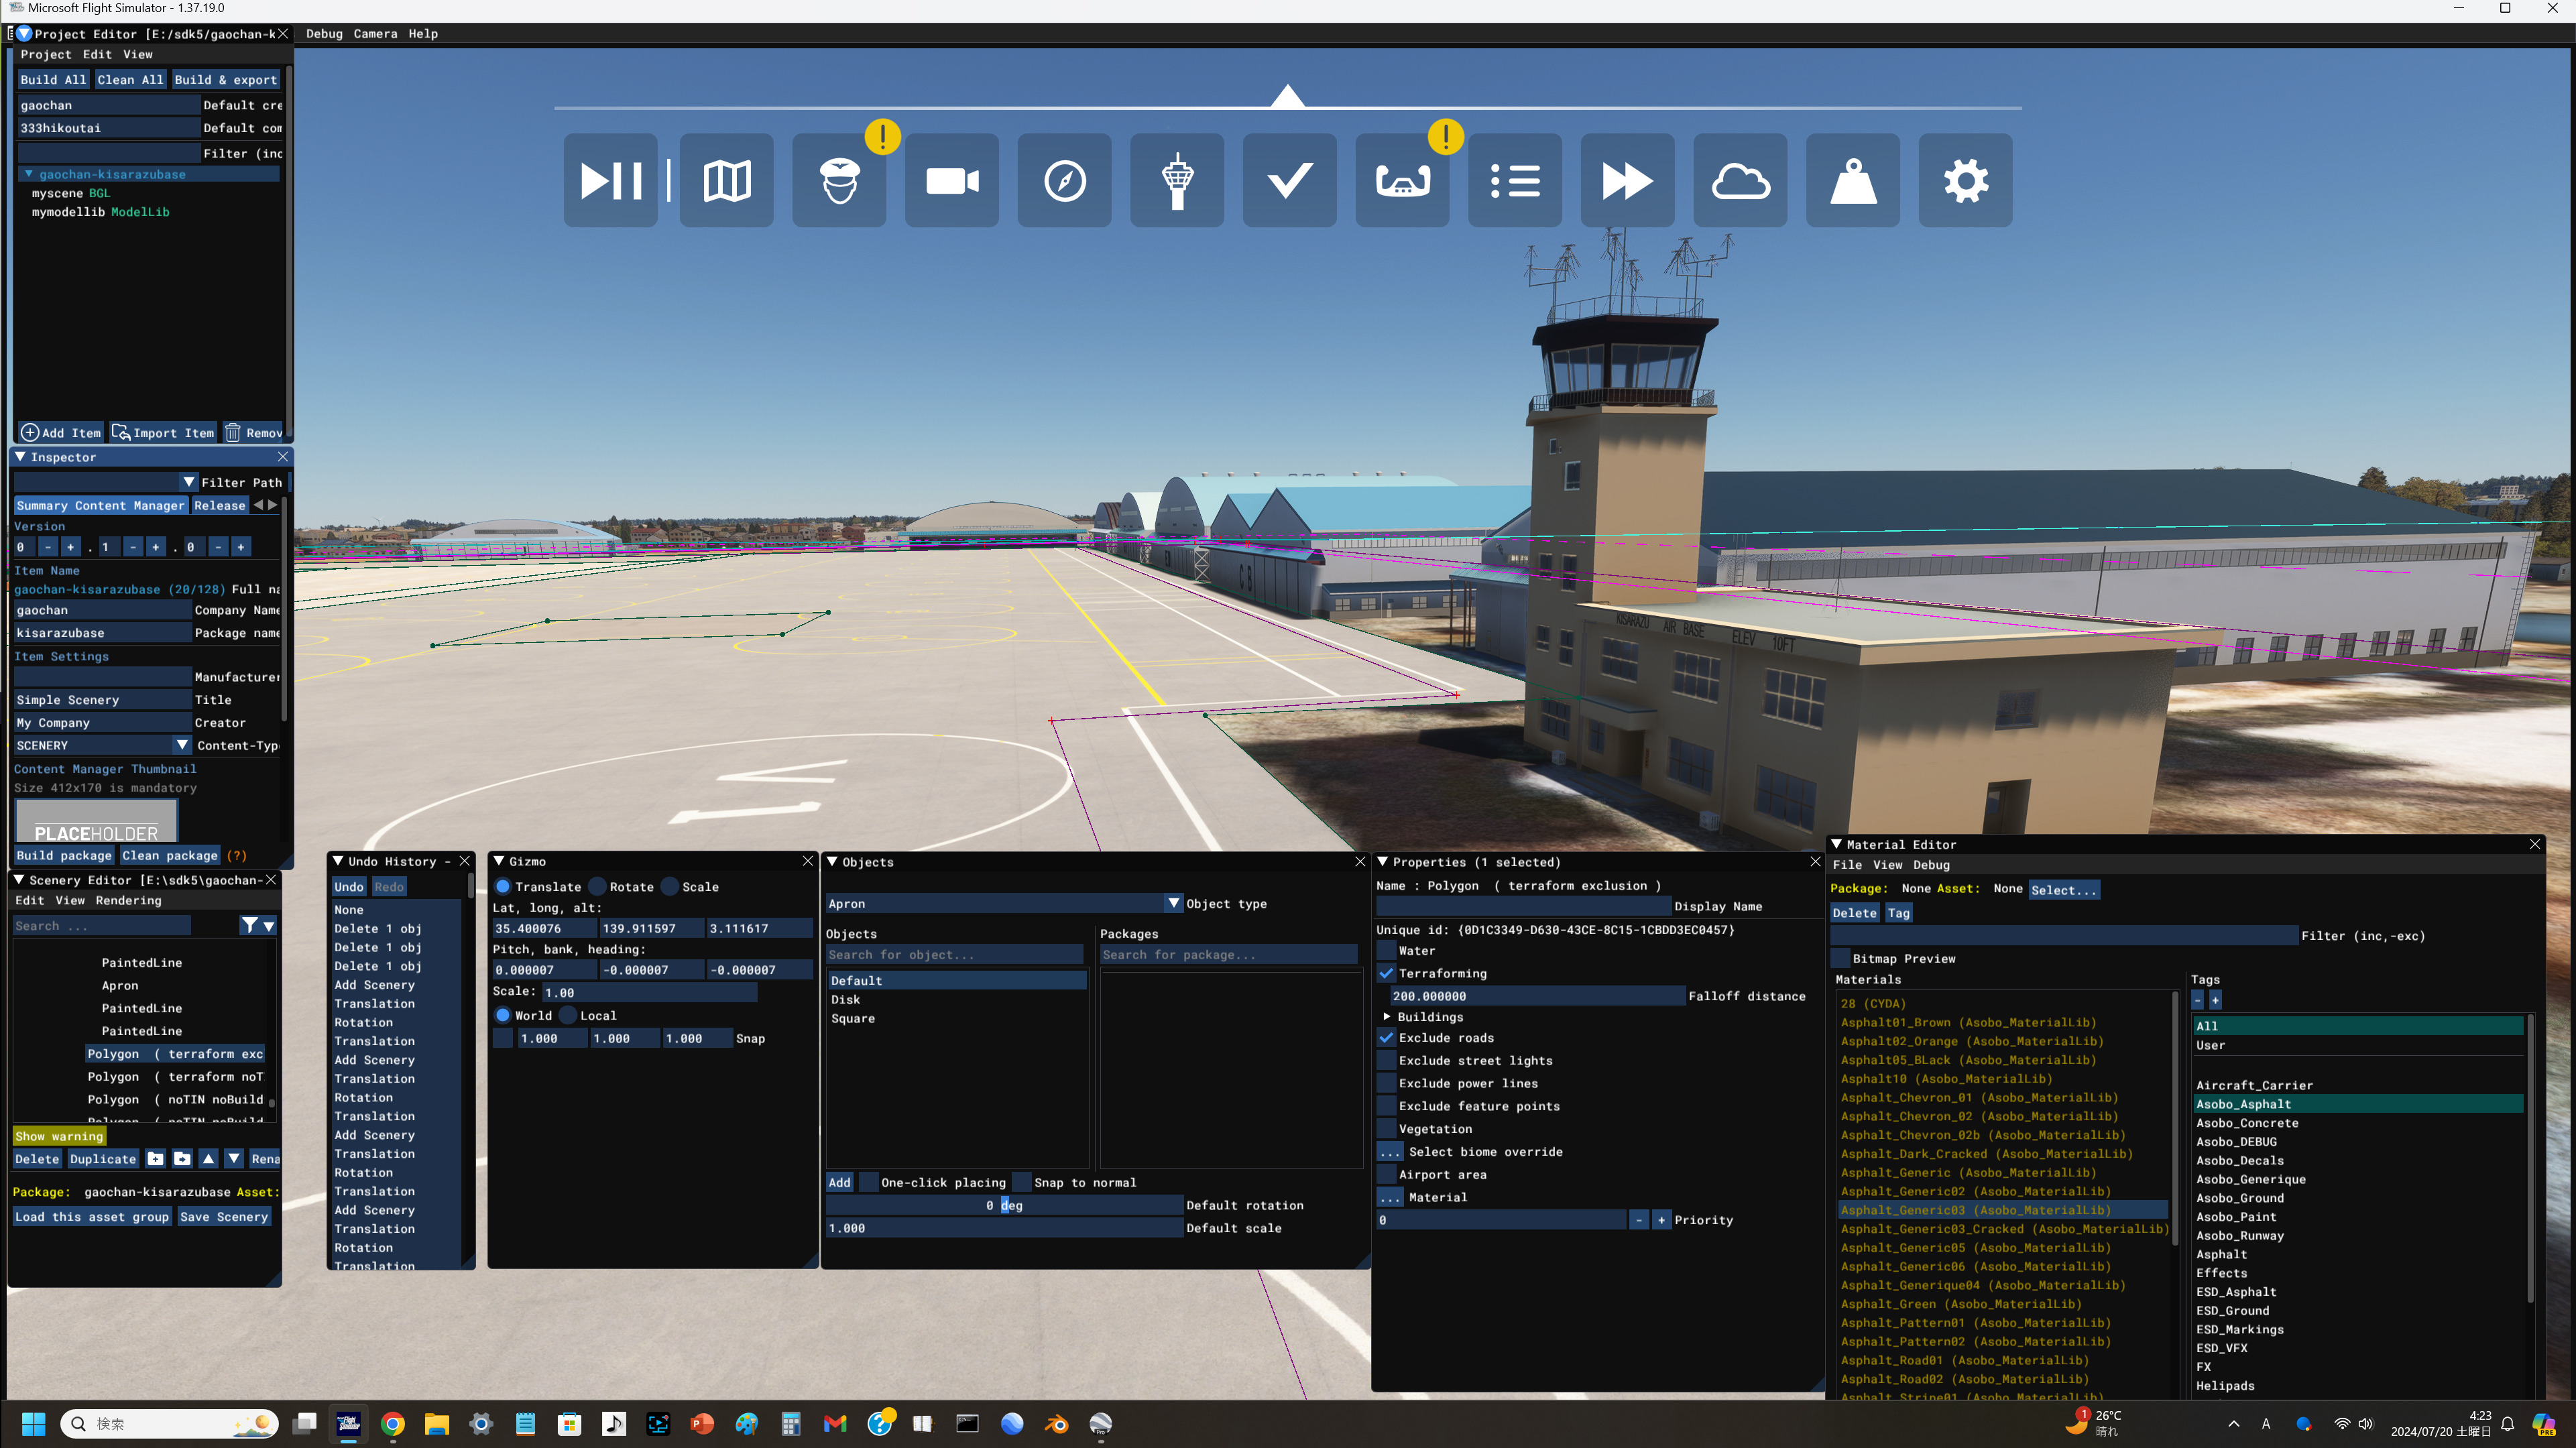Open Blender from the taskbar

coord(1056,1424)
